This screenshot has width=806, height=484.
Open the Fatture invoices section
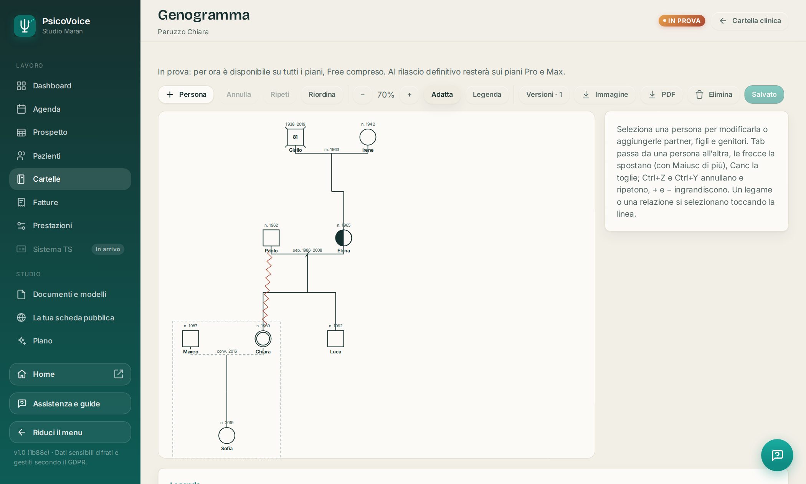pyautogui.click(x=70, y=202)
